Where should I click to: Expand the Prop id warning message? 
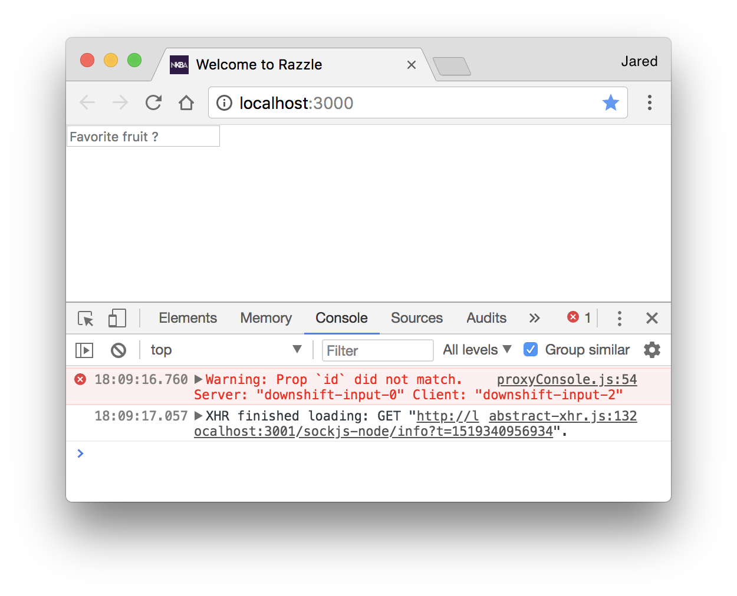pyautogui.click(x=198, y=379)
